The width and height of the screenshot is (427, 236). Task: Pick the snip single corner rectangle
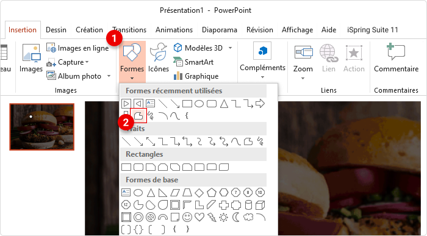(151, 167)
